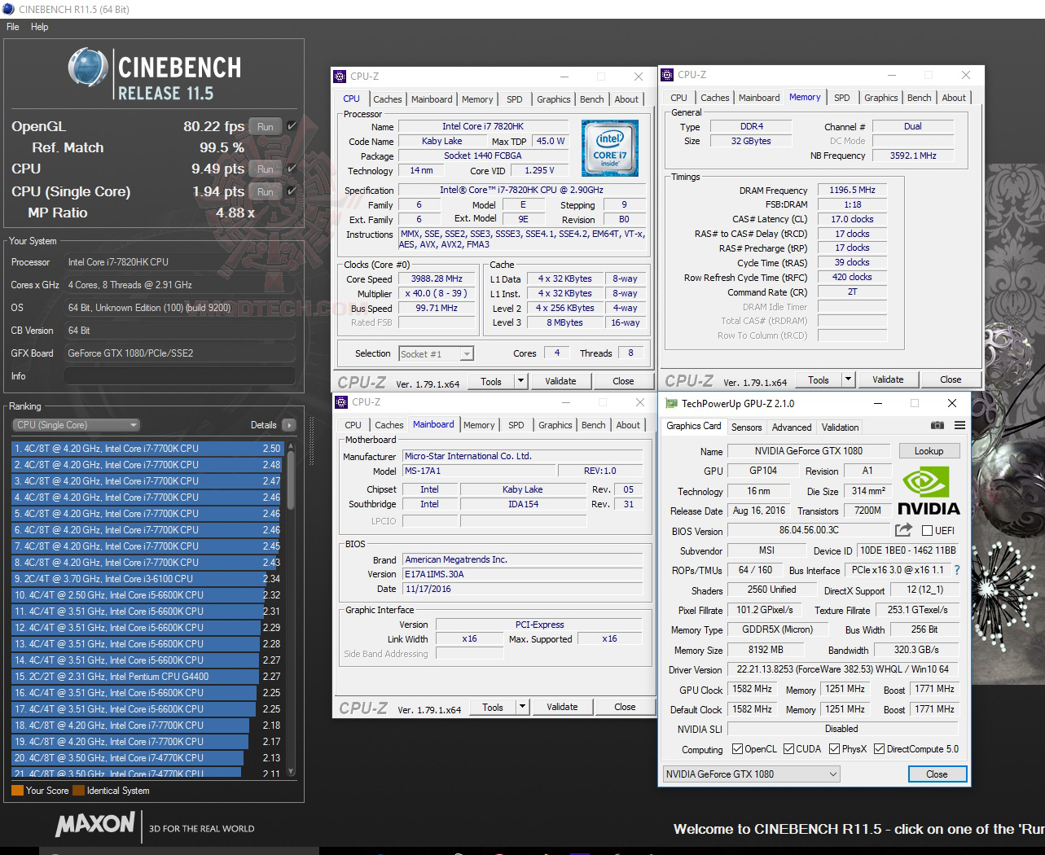Click the Memory Size value 8192 MB in GPU-Z
The height and width of the screenshot is (855, 1045).
766,650
